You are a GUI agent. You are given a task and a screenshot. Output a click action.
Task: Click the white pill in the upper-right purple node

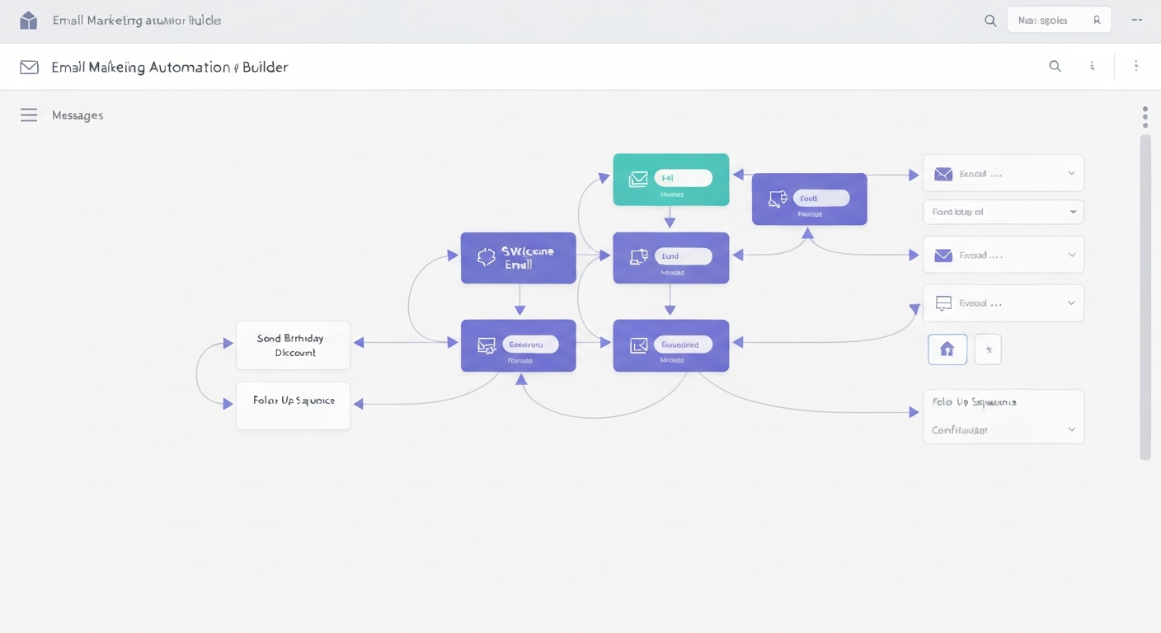click(820, 198)
